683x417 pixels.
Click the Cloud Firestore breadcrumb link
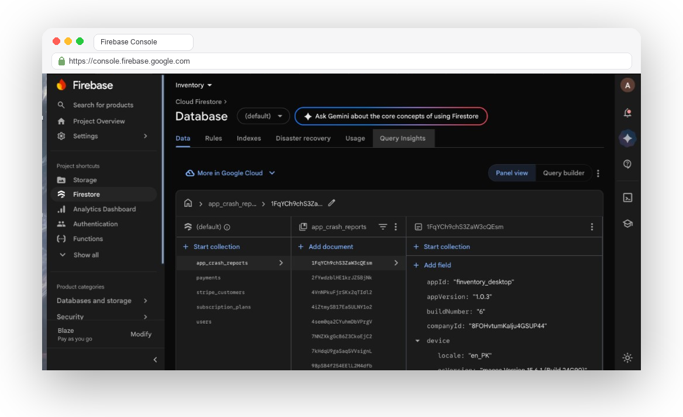[199, 102]
